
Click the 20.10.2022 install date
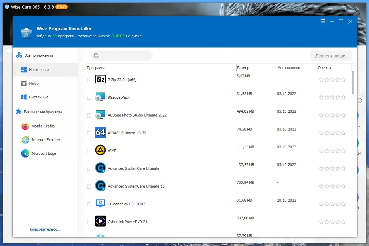[x=286, y=200]
